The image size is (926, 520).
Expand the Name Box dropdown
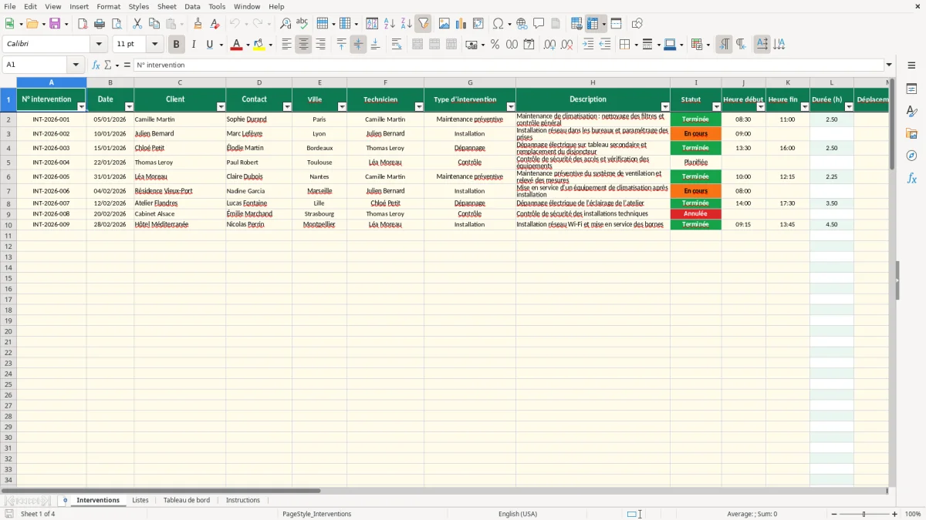(x=76, y=65)
